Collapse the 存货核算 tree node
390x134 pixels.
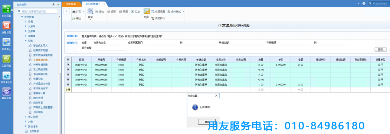(22, 17)
